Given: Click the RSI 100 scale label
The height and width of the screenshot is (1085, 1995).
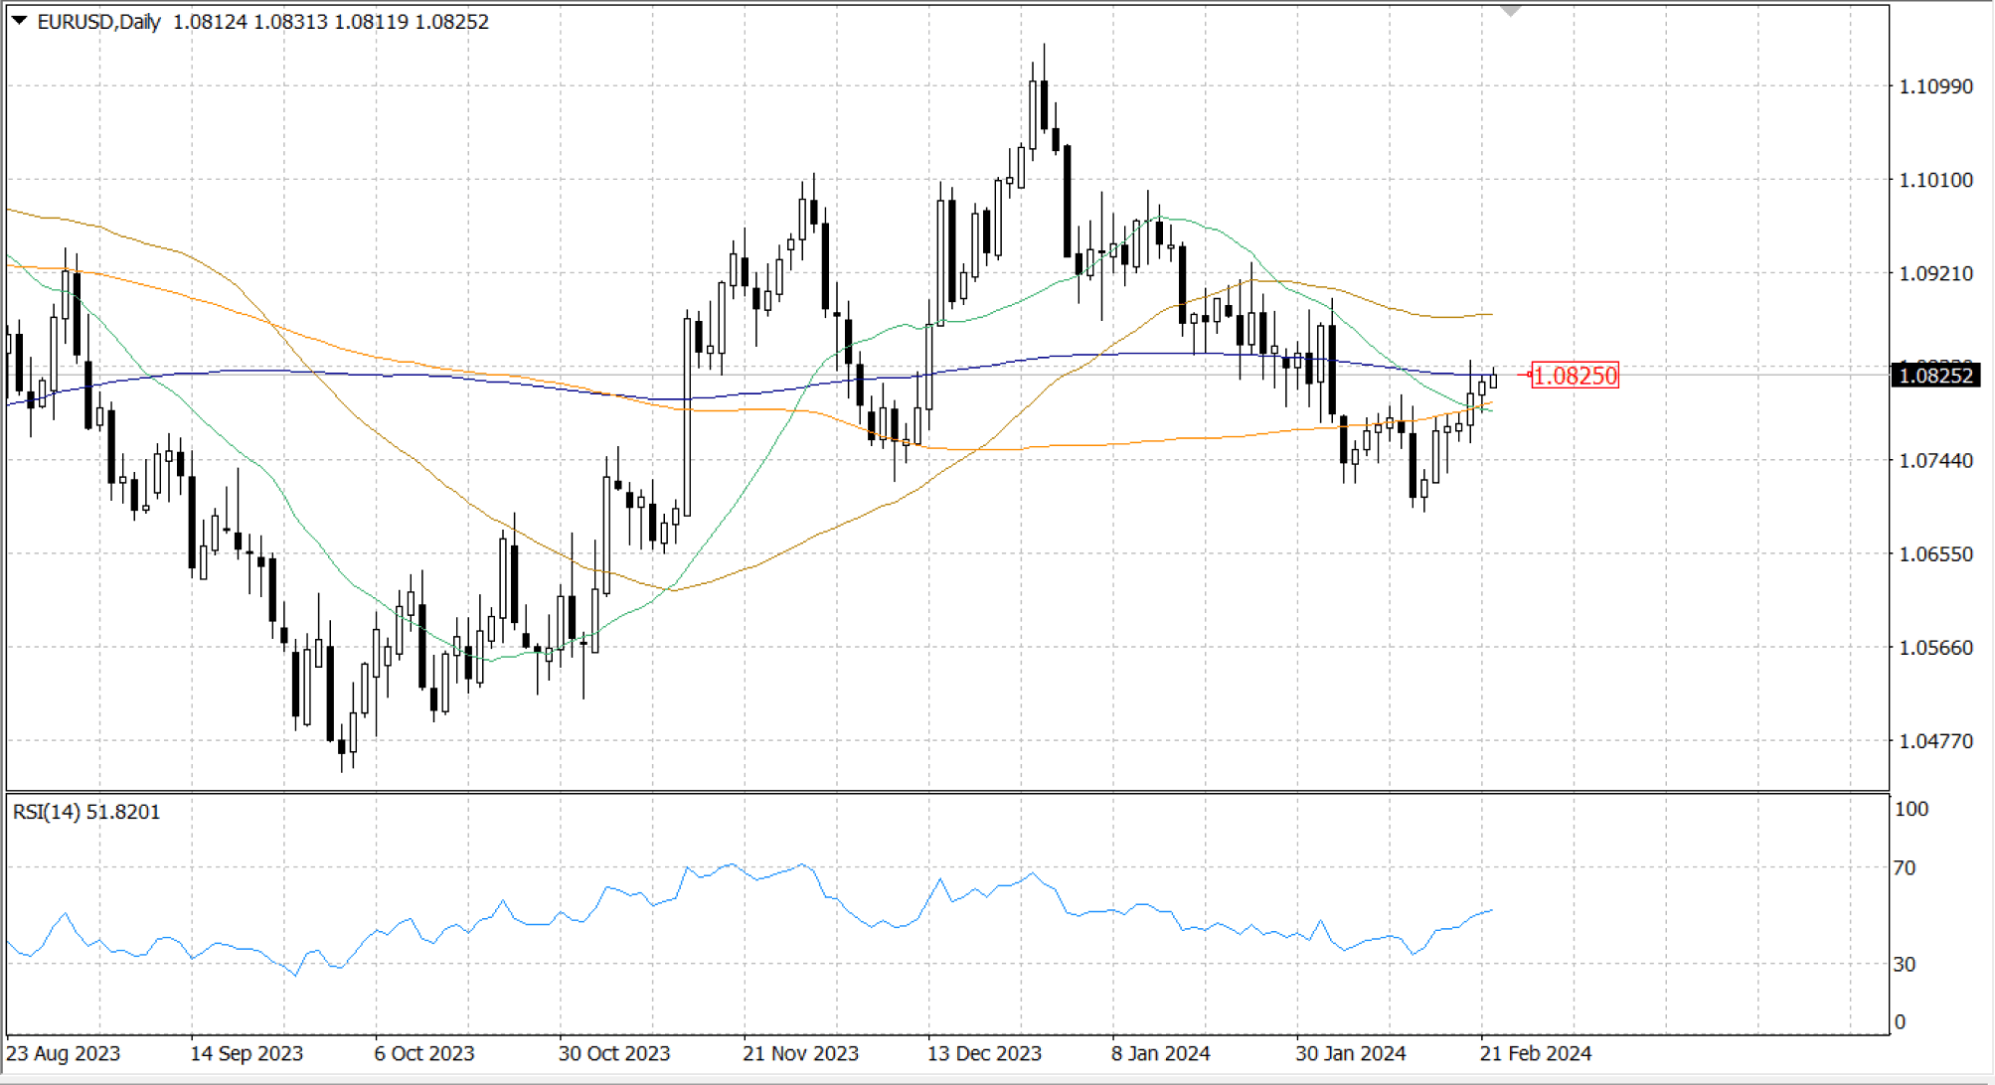Looking at the screenshot, I should (x=1911, y=809).
